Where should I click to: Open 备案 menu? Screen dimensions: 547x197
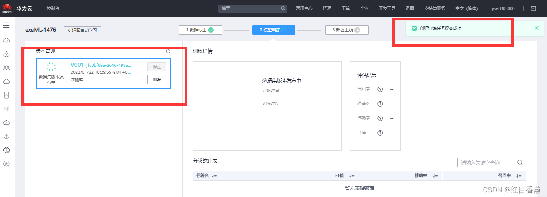tap(410, 8)
